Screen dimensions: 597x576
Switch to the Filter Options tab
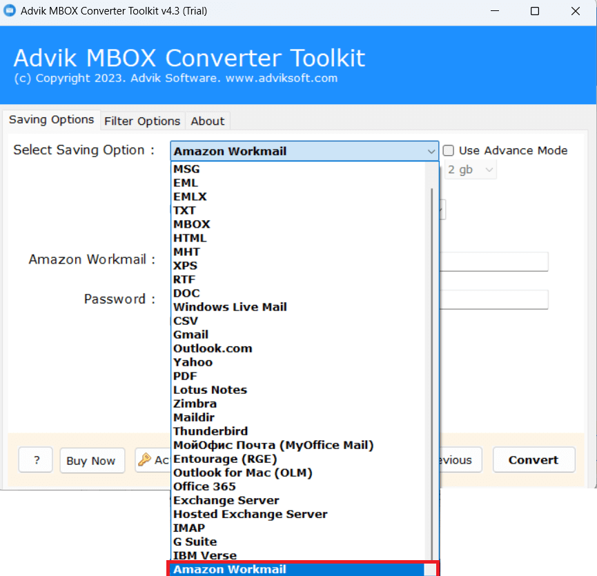[142, 121]
